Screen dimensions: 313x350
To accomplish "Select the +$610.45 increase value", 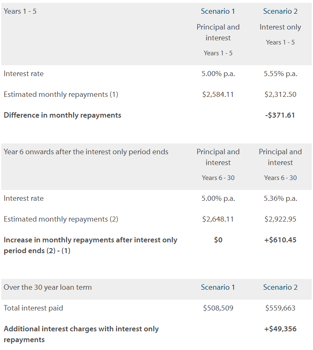I will point(281,240).
